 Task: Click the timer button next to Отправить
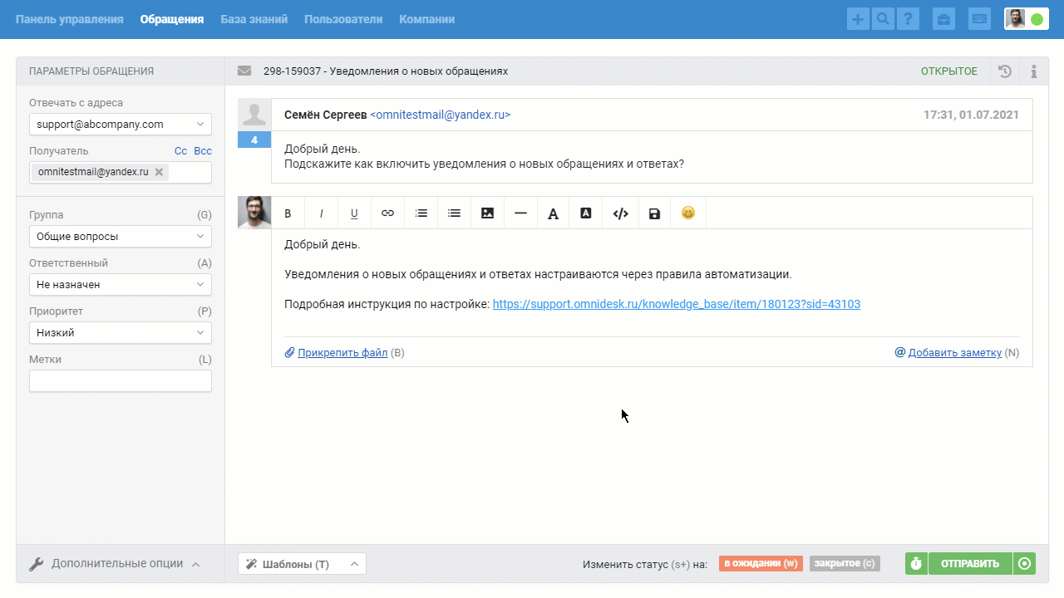[916, 564]
